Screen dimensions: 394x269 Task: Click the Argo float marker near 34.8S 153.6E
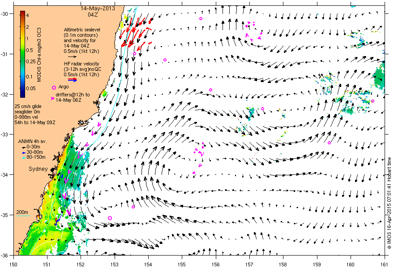[x=133, y=207]
